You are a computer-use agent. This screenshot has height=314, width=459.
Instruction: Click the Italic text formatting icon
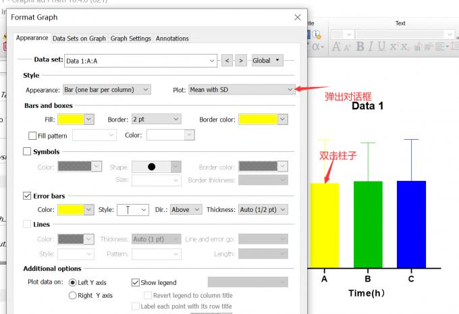[370, 47]
